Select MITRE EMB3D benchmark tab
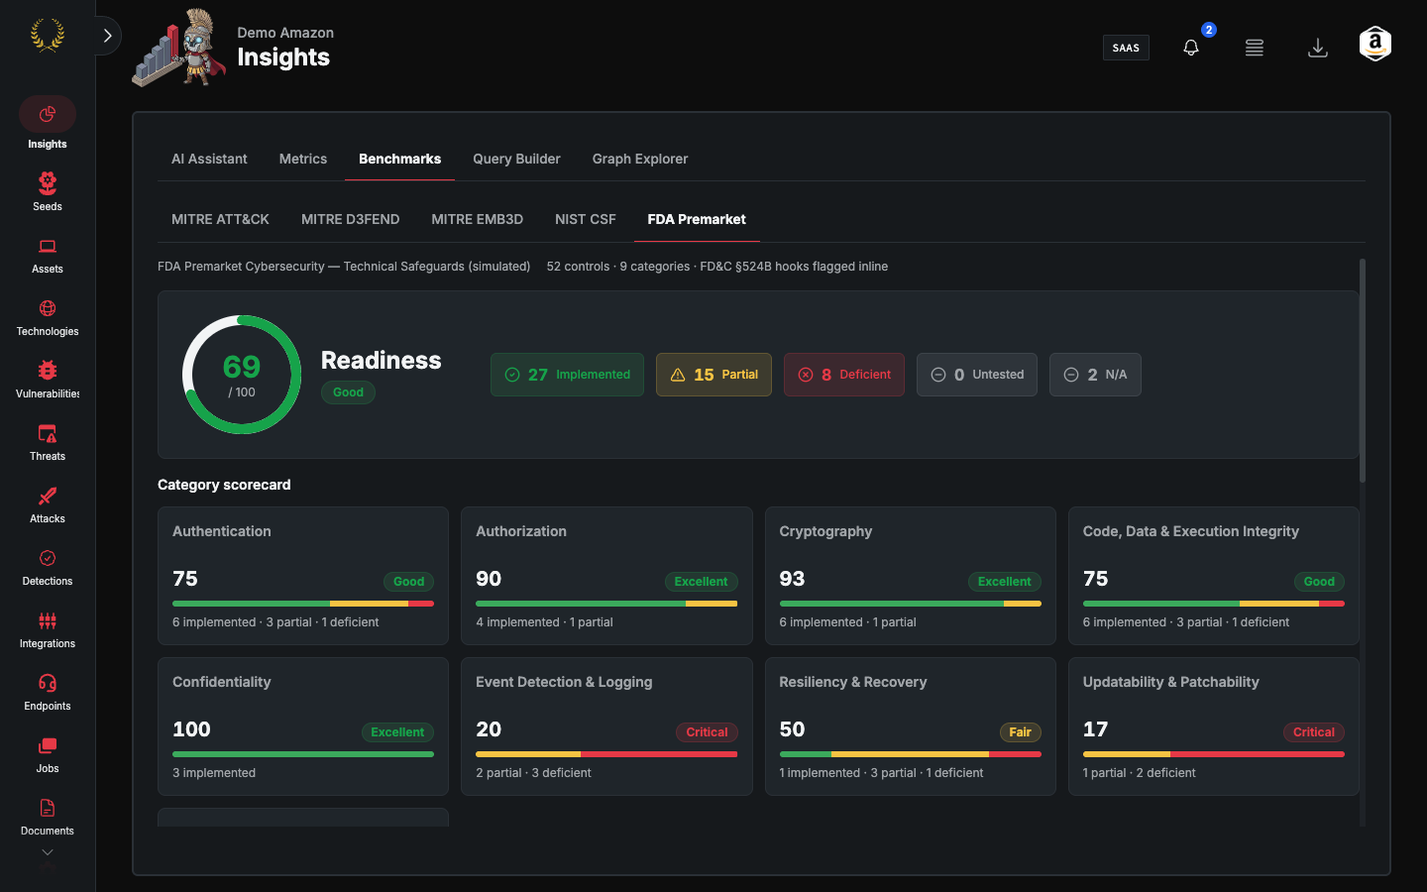 point(477,219)
